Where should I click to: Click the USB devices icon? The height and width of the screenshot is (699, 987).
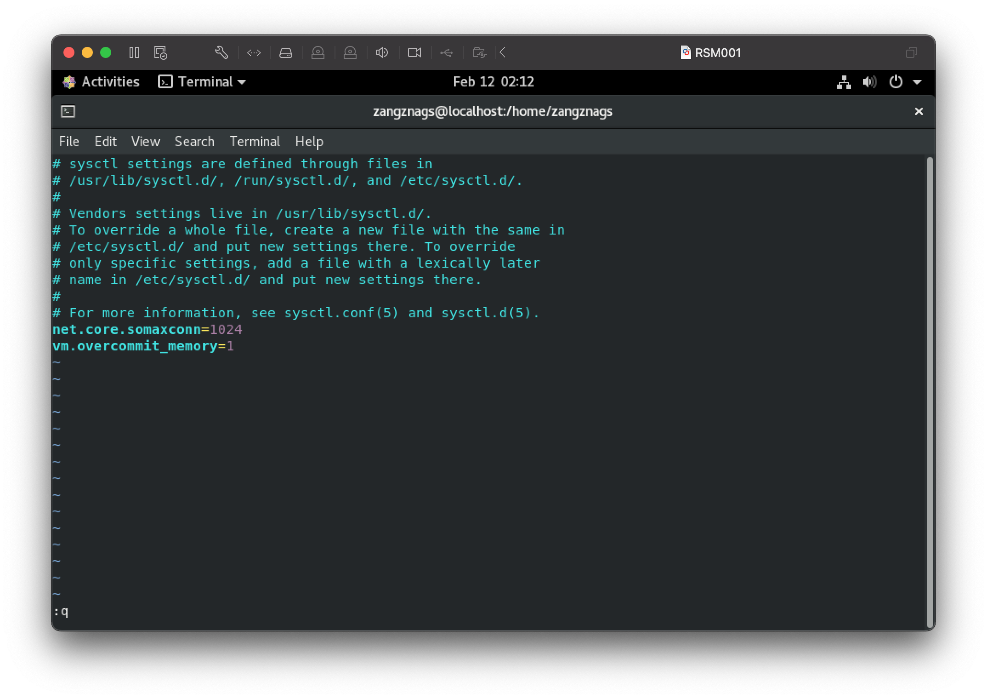tap(446, 53)
